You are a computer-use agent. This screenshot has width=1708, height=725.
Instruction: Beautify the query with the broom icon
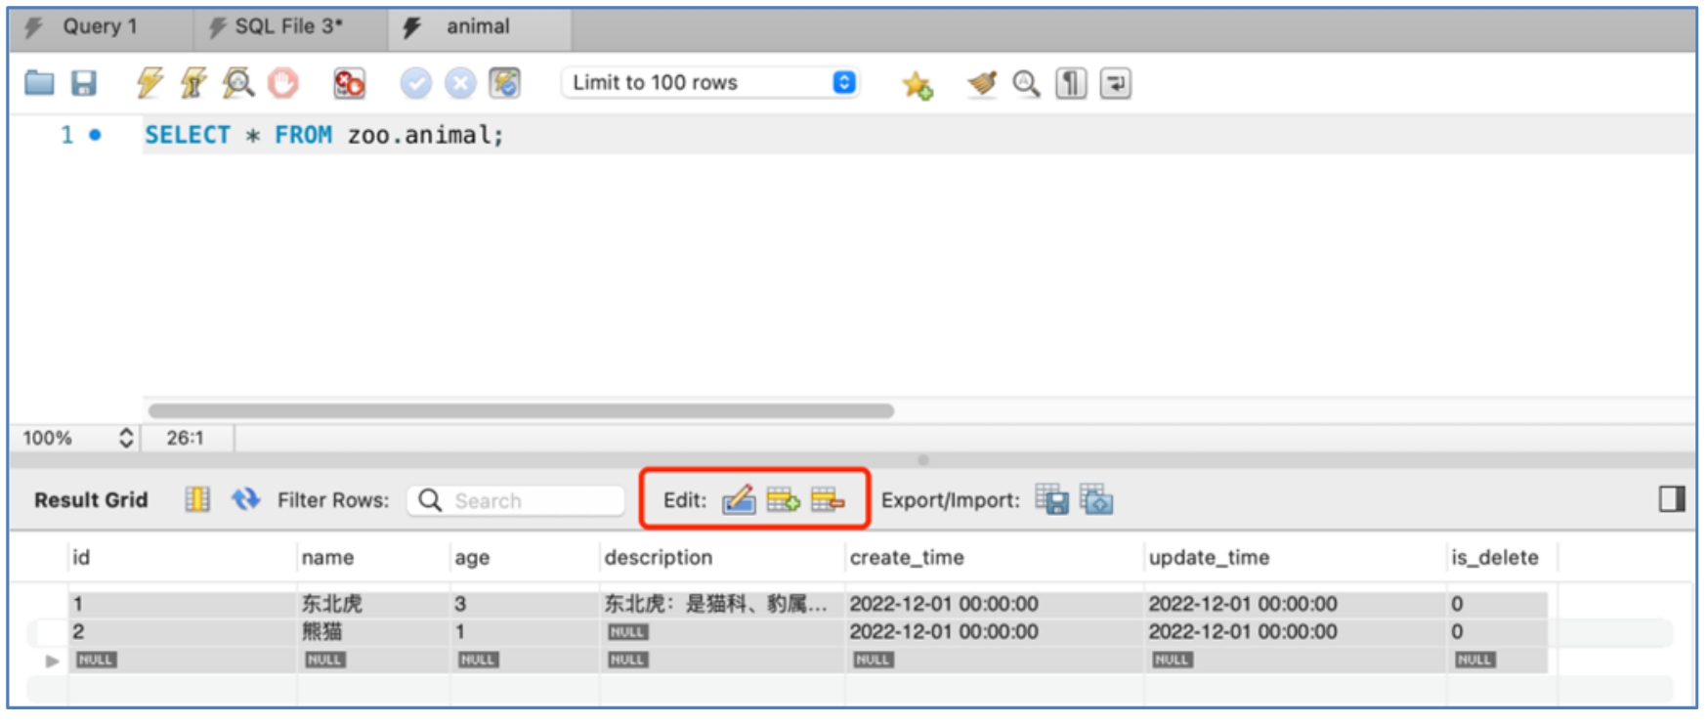982,84
